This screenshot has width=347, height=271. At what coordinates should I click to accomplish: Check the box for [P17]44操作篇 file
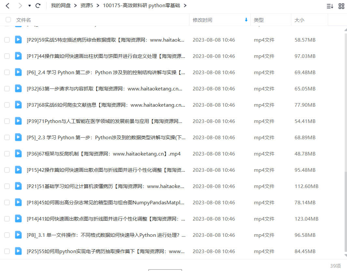(7, 56)
